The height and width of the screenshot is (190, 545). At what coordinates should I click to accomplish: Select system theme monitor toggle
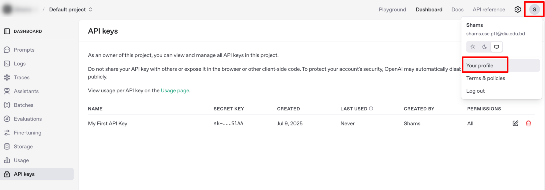pos(497,47)
